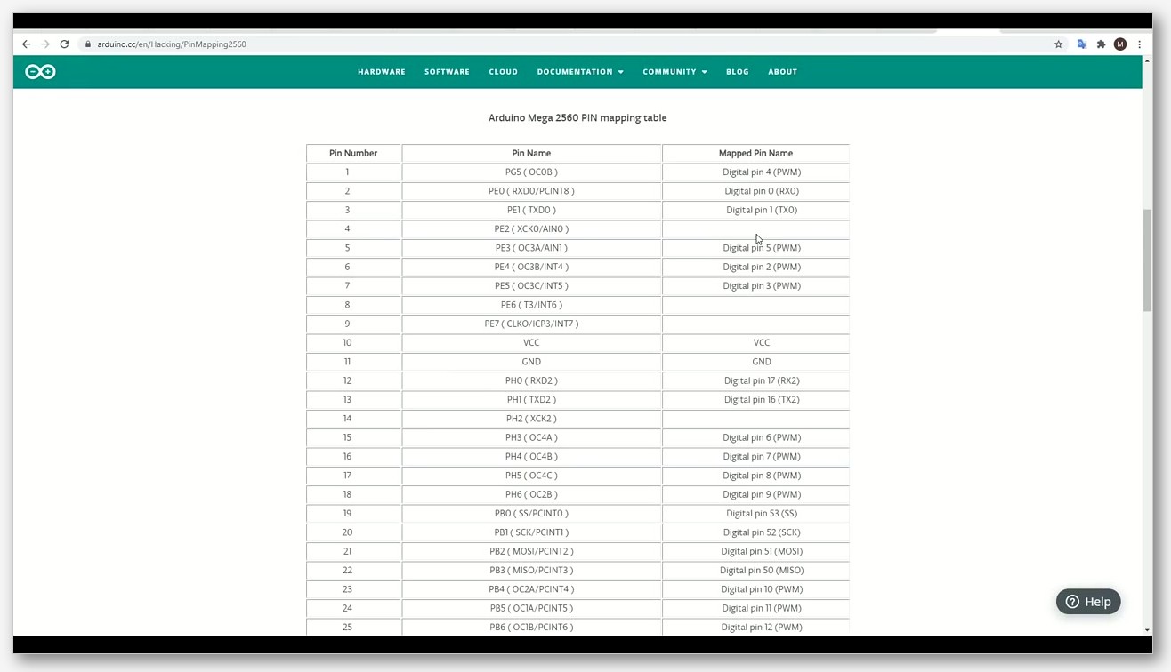Click the PE0 ( RXD0/PCINT8 ) cell
This screenshot has height=672, width=1171.
pyautogui.click(x=531, y=191)
